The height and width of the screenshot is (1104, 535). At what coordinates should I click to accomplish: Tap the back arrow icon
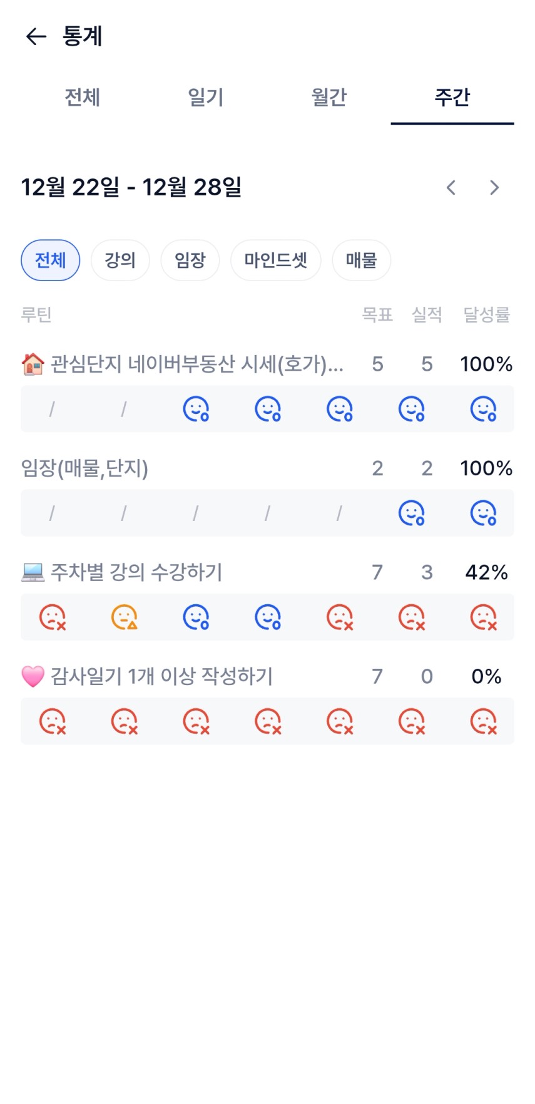click(x=36, y=37)
